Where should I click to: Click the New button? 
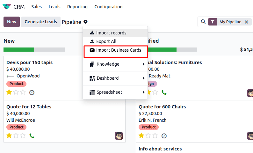[x=11, y=22]
